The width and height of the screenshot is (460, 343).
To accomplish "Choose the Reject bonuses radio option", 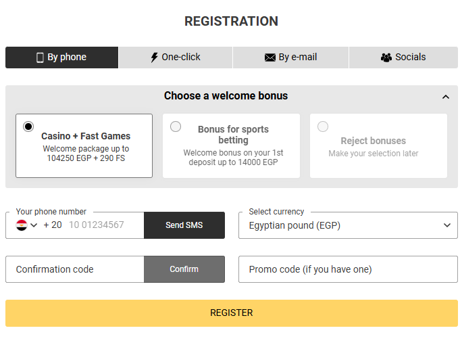I will coord(323,127).
